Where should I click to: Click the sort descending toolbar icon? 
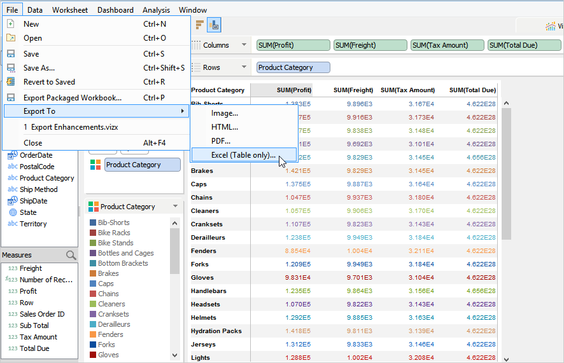pyautogui.click(x=200, y=25)
